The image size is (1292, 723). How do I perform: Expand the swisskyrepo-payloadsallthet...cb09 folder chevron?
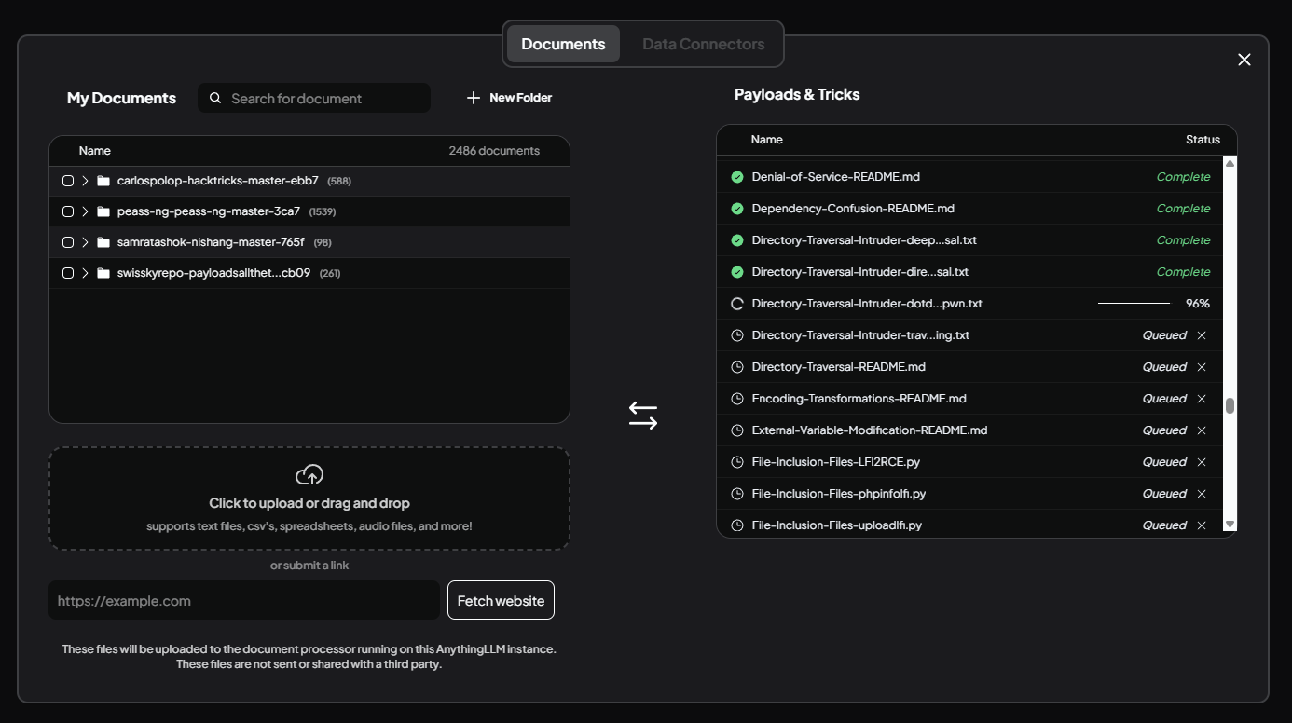[85, 273]
